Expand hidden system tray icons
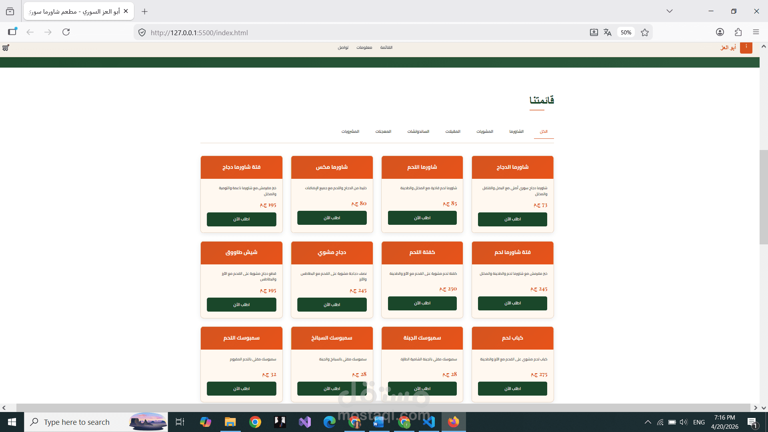The width and height of the screenshot is (768, 432). 648,422
